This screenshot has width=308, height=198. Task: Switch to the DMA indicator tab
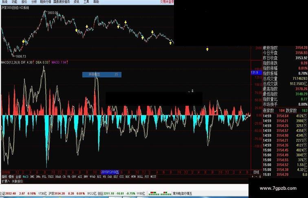click(38, 176)
